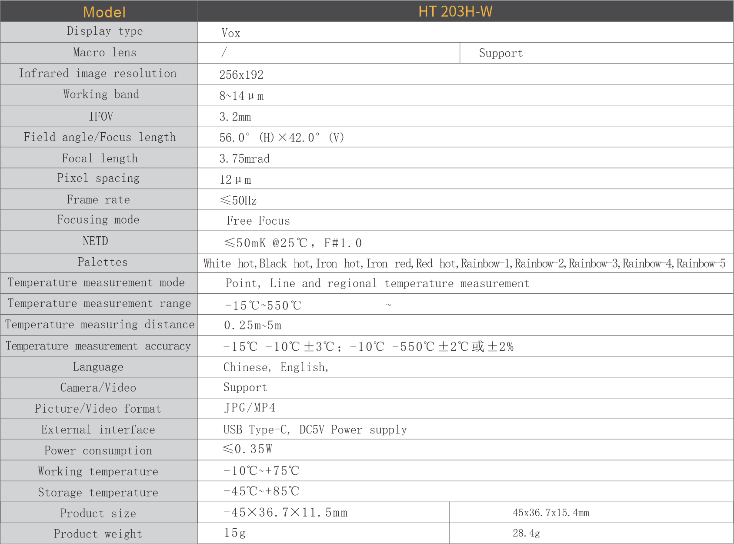
Task: Click the '3.75mrad' value
Action: coord(244,159)
